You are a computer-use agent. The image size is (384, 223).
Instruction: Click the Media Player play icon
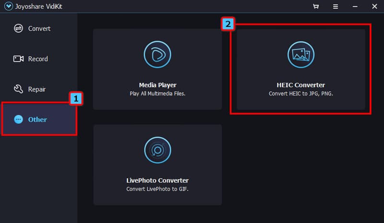(157, 54)
